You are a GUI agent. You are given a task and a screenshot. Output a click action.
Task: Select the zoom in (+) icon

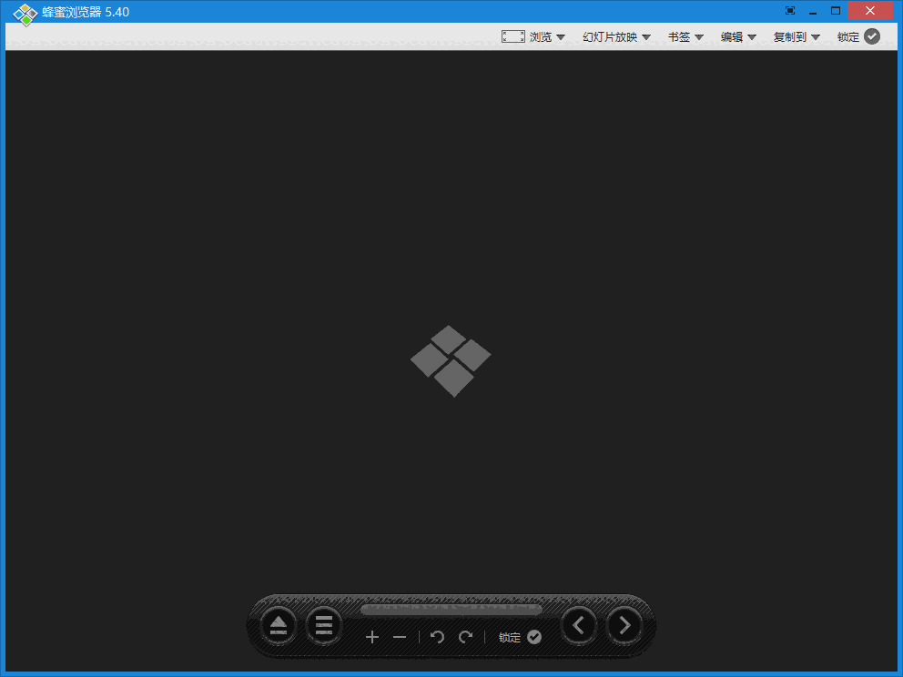tap(372, 637)
